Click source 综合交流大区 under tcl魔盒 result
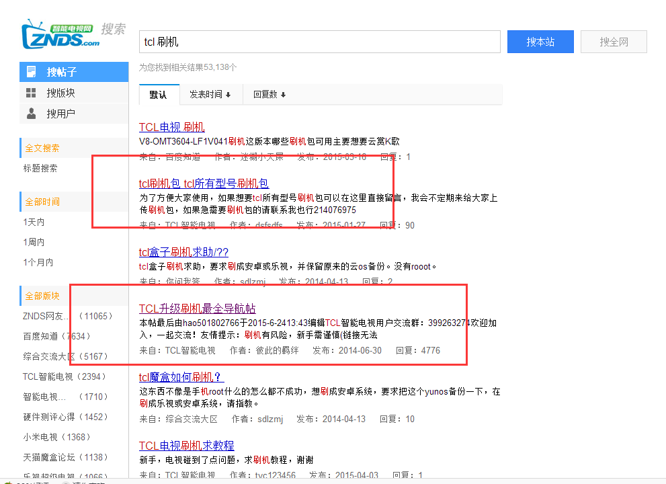This screenshot has height=484, width=666. 191,419
